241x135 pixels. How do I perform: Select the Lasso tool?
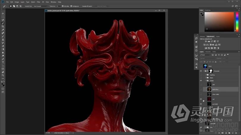pyautogui.click(x=3, y=20)
